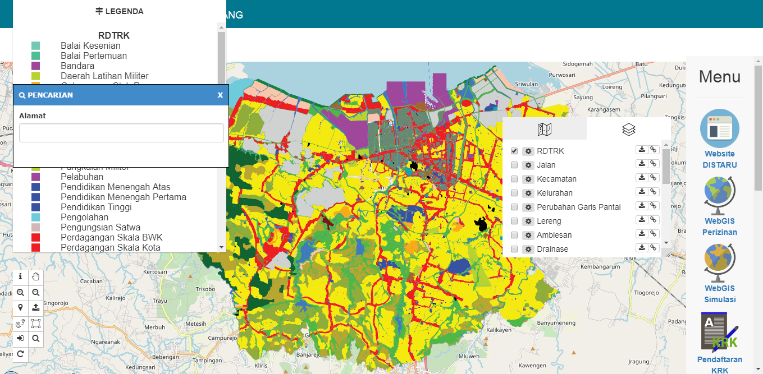Activate the pan hand tool

35,276
